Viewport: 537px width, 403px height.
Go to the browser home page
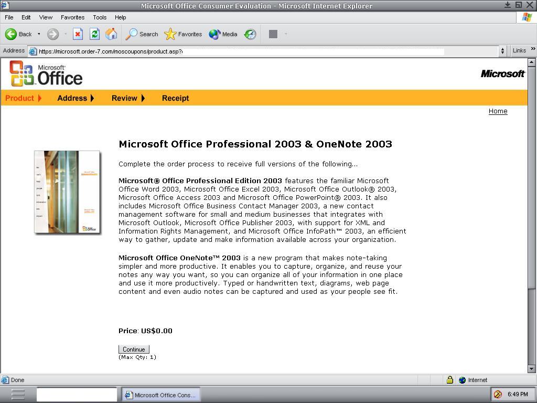pyautogui.click(x=111, y=34)
